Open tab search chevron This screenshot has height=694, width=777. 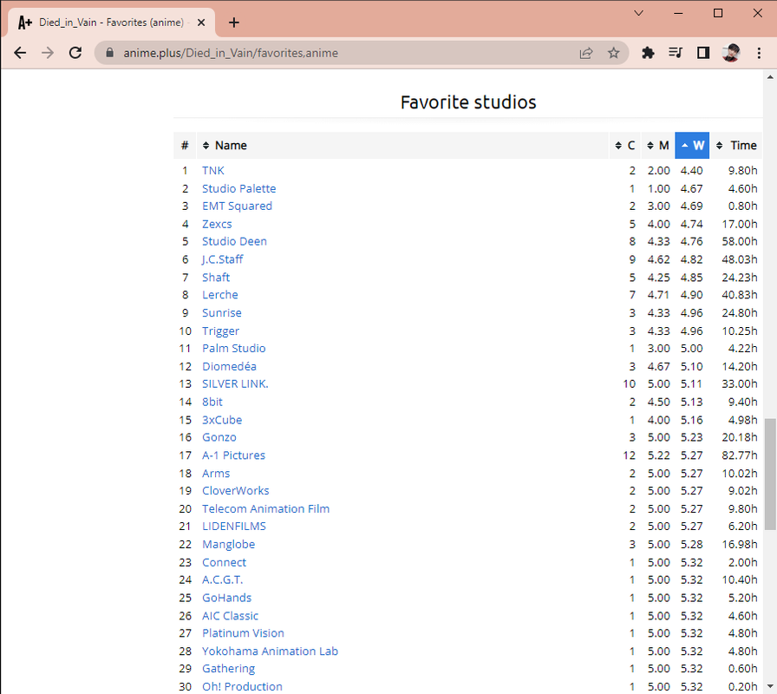point(639,13)
